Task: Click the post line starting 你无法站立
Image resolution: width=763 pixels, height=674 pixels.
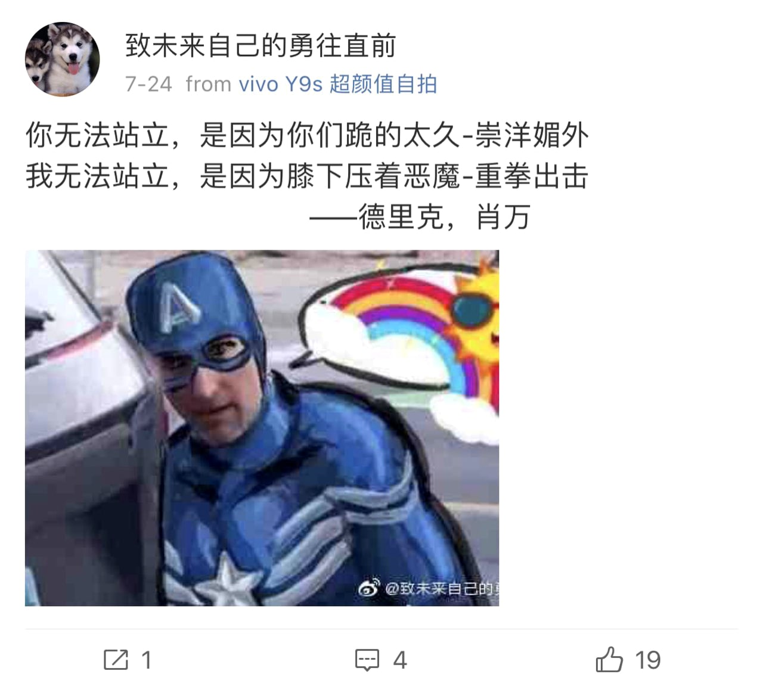Action: [307, 135]
